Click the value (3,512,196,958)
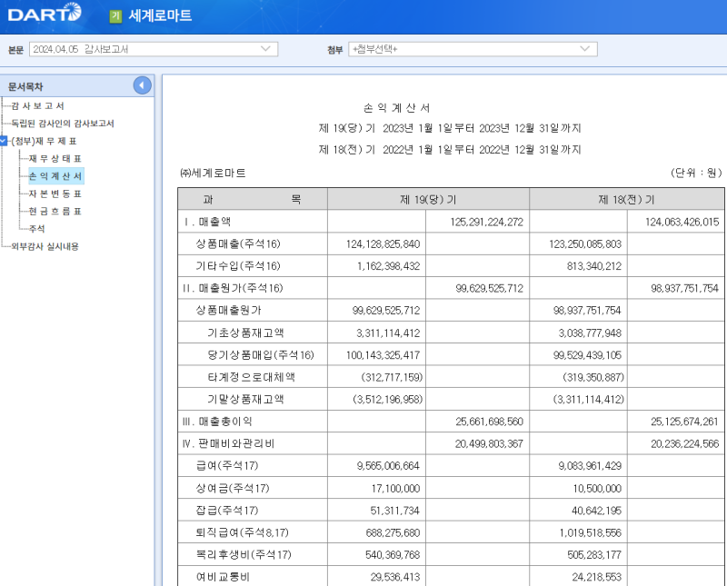This screenshot has height=586, width=727. pos(388,400)
